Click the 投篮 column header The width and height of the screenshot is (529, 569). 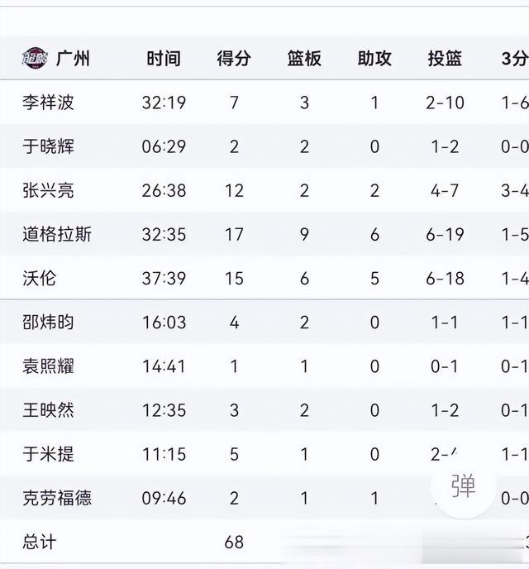(x=445, y=59)
